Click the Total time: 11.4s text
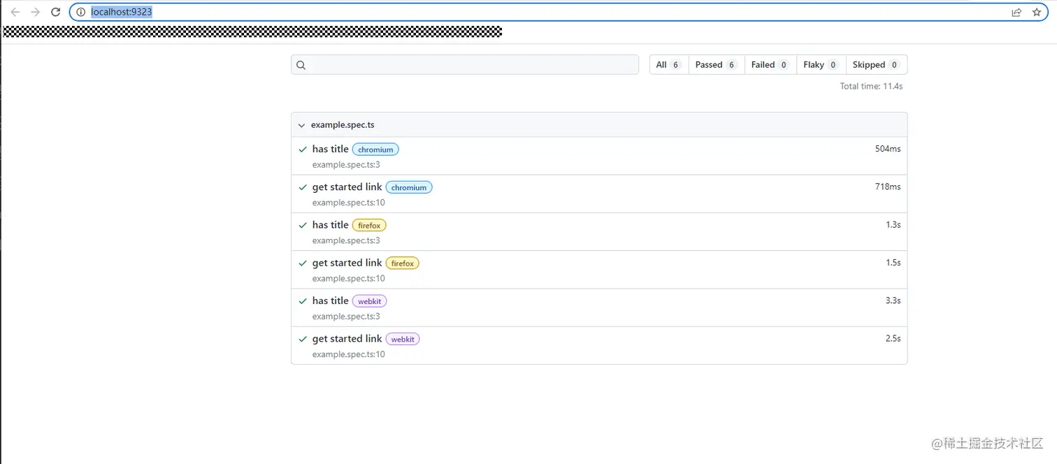 (871, 87)
